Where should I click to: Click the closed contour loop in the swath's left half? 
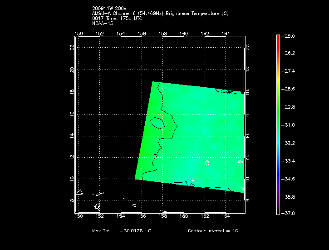(157, 122)
